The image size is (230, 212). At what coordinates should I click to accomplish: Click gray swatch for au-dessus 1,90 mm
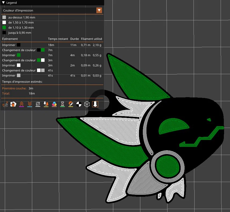pyautogui.click(x=4, y=17)
